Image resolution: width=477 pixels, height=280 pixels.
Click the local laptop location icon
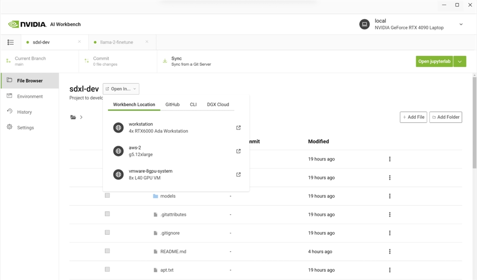(364, 24)
